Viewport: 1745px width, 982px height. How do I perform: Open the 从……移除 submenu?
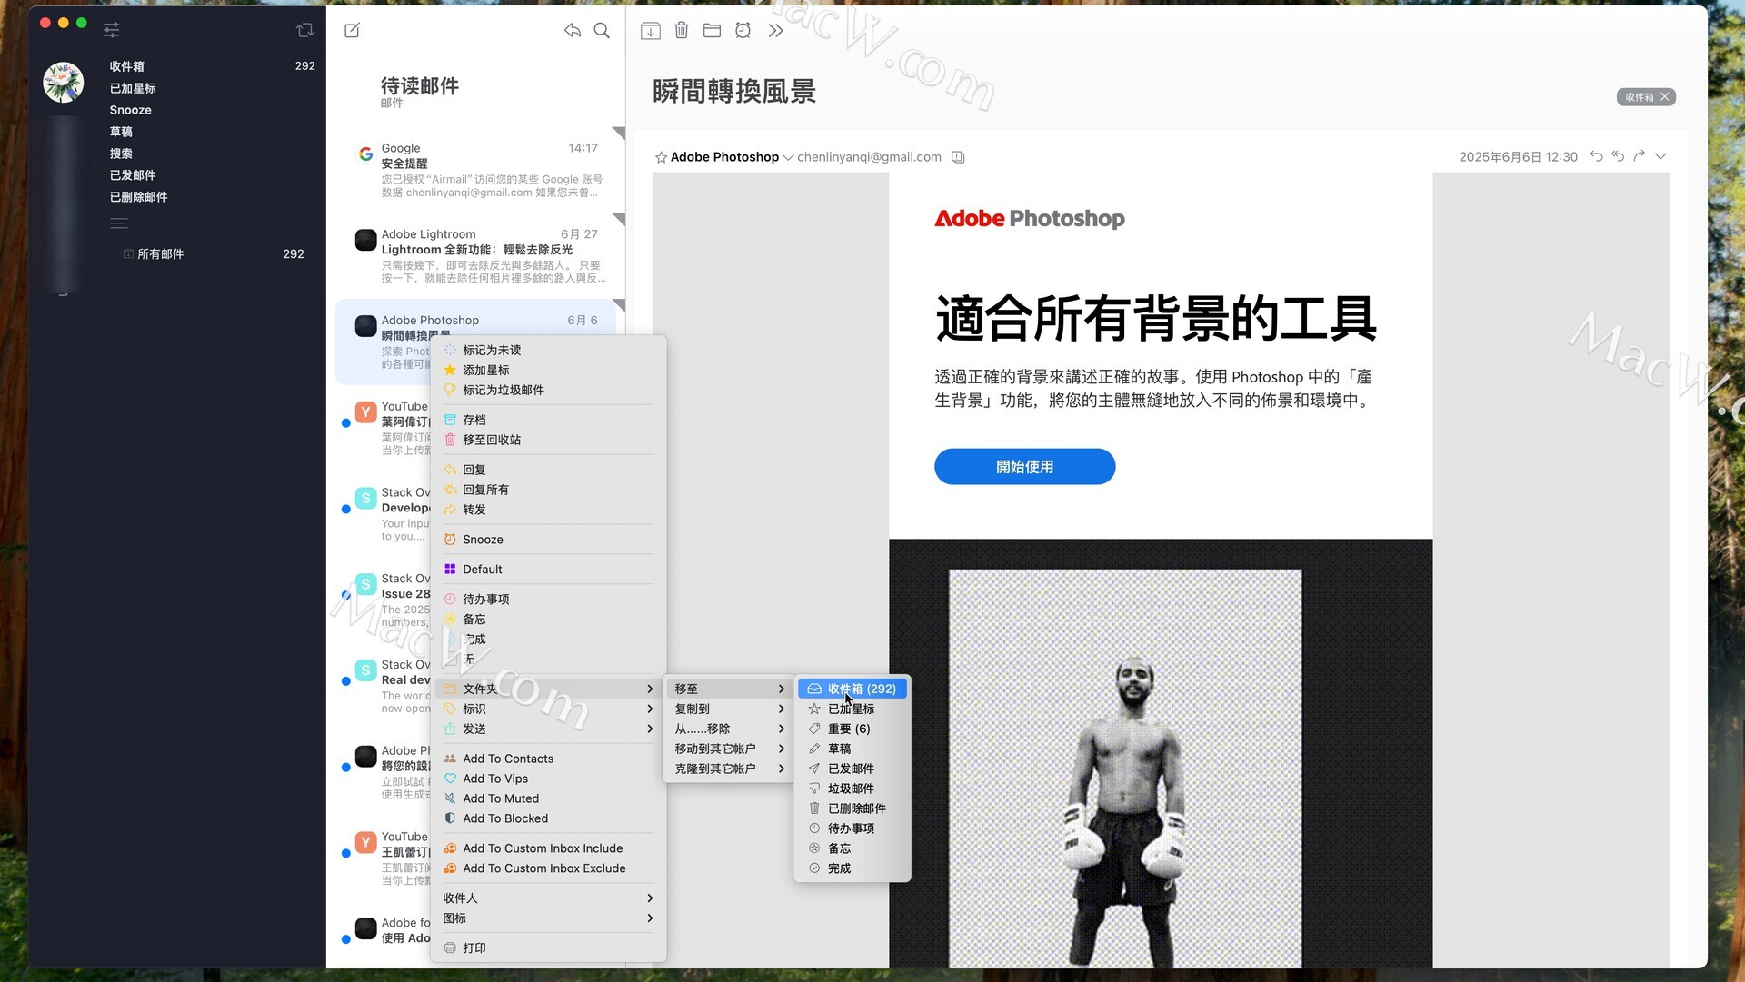[x=729, y=729]
